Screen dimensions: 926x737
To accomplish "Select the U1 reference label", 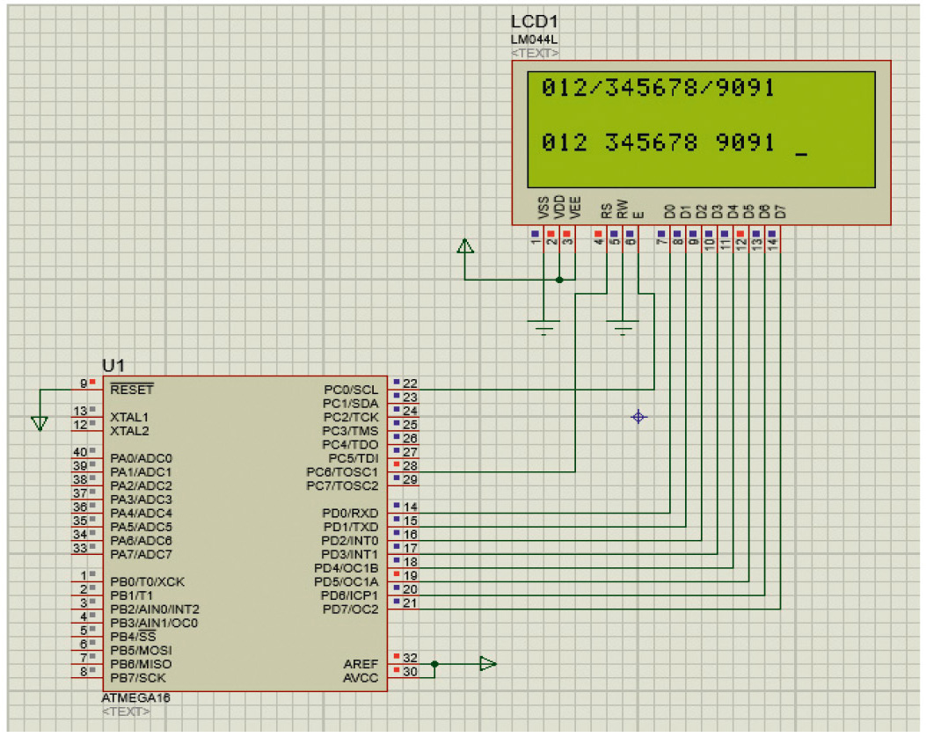I will (113, 365).
